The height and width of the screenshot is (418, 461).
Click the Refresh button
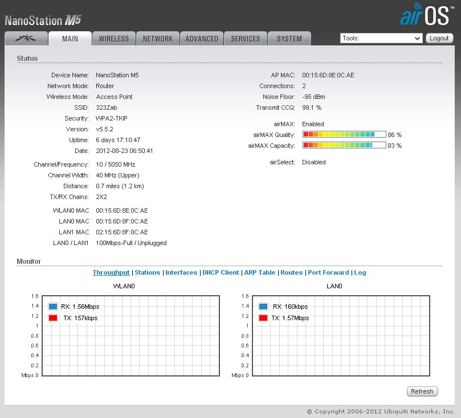click(422, 391)
